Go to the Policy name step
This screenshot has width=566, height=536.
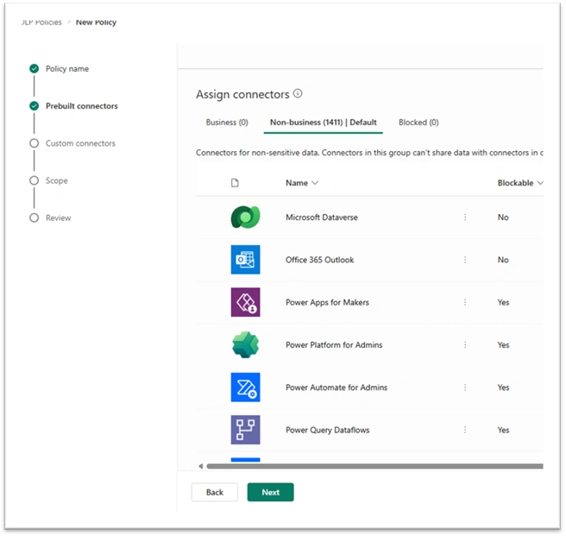[x=67, y=69]
